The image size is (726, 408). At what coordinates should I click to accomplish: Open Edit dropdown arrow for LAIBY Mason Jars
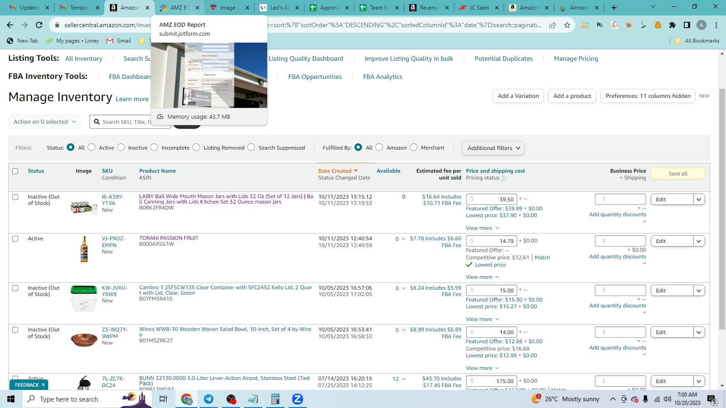[699, 199]
